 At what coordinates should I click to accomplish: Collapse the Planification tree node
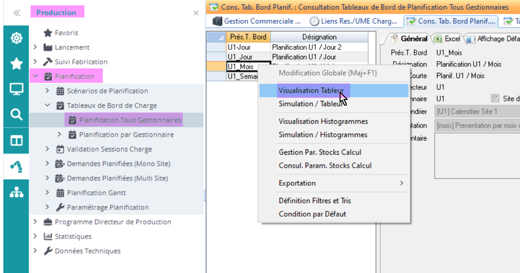point(35,76)
